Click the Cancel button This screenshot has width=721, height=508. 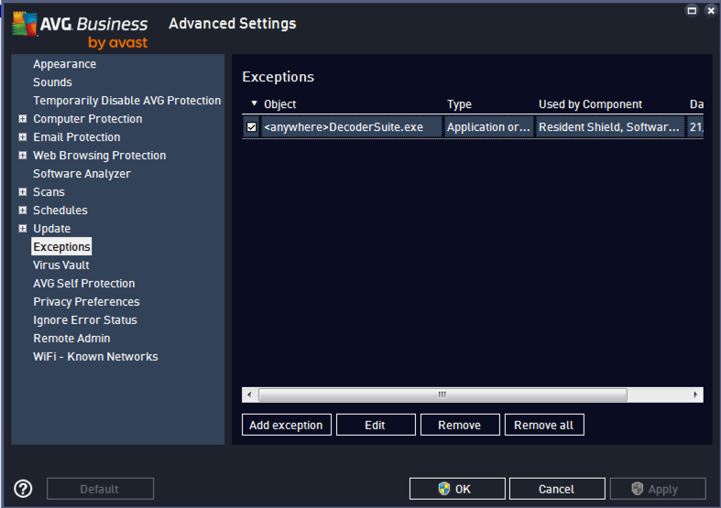[557, 489]
